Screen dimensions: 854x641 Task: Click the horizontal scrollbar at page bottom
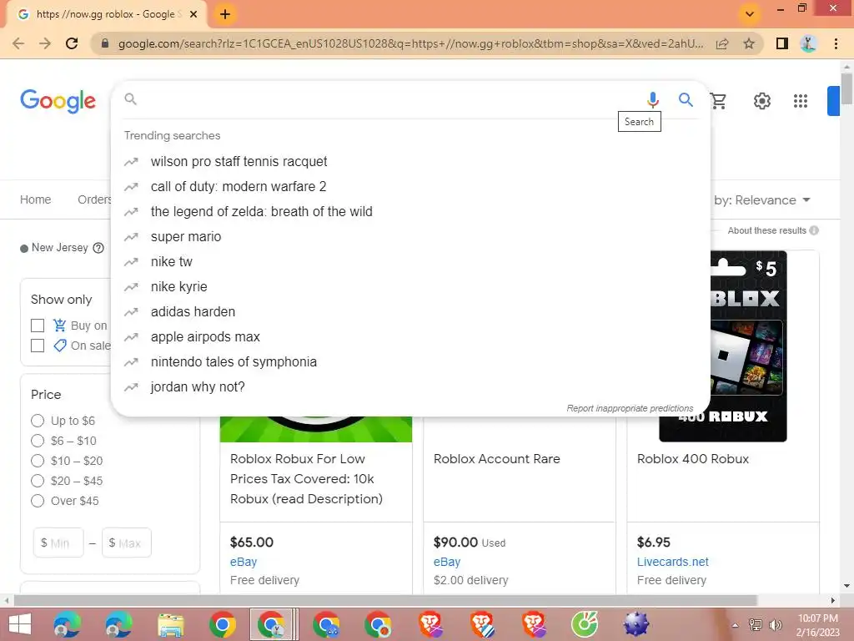tap(384, 601)
